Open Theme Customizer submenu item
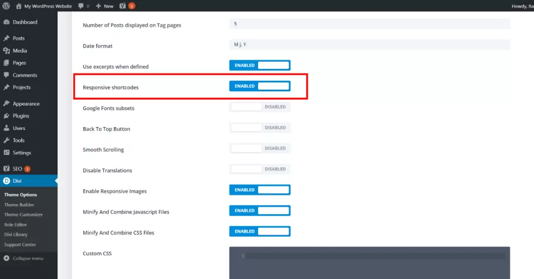The height and width of the screenshot is (279, 534). point(24,215)
